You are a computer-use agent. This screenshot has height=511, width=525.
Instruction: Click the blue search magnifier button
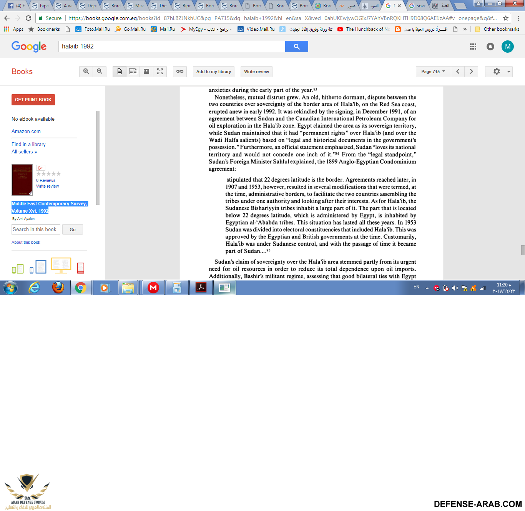pos(296,47)
